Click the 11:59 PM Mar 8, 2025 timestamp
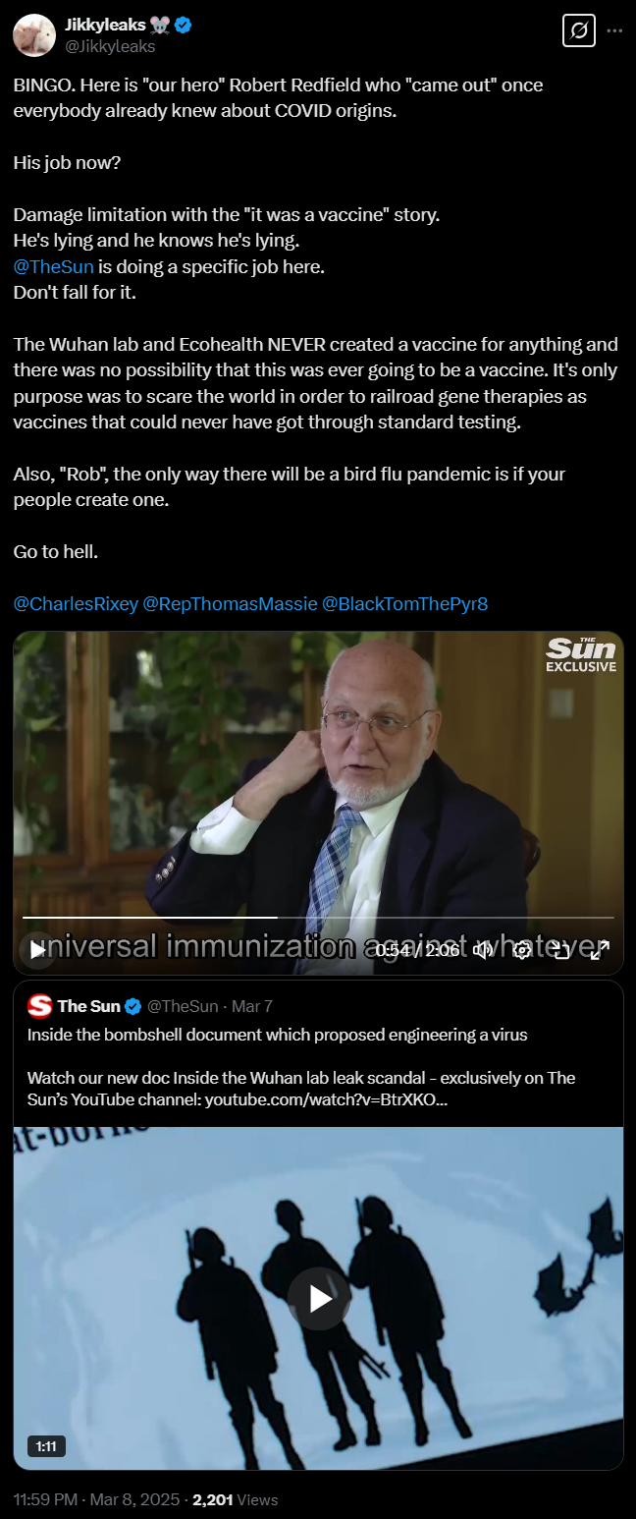The image size is (636, 1519). point(96,1500)
